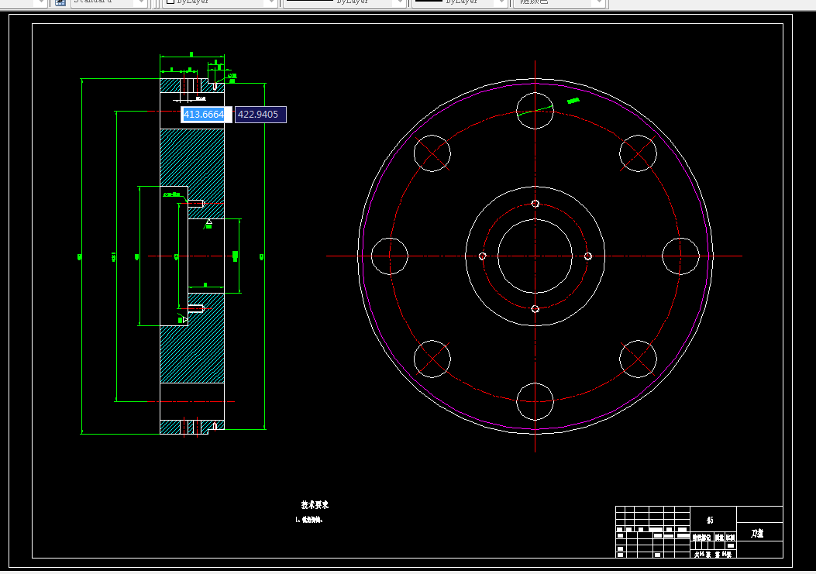Screen dimensions: 816x574
Task: Open the Standard text style dropdown
Action: click(108, 2)
